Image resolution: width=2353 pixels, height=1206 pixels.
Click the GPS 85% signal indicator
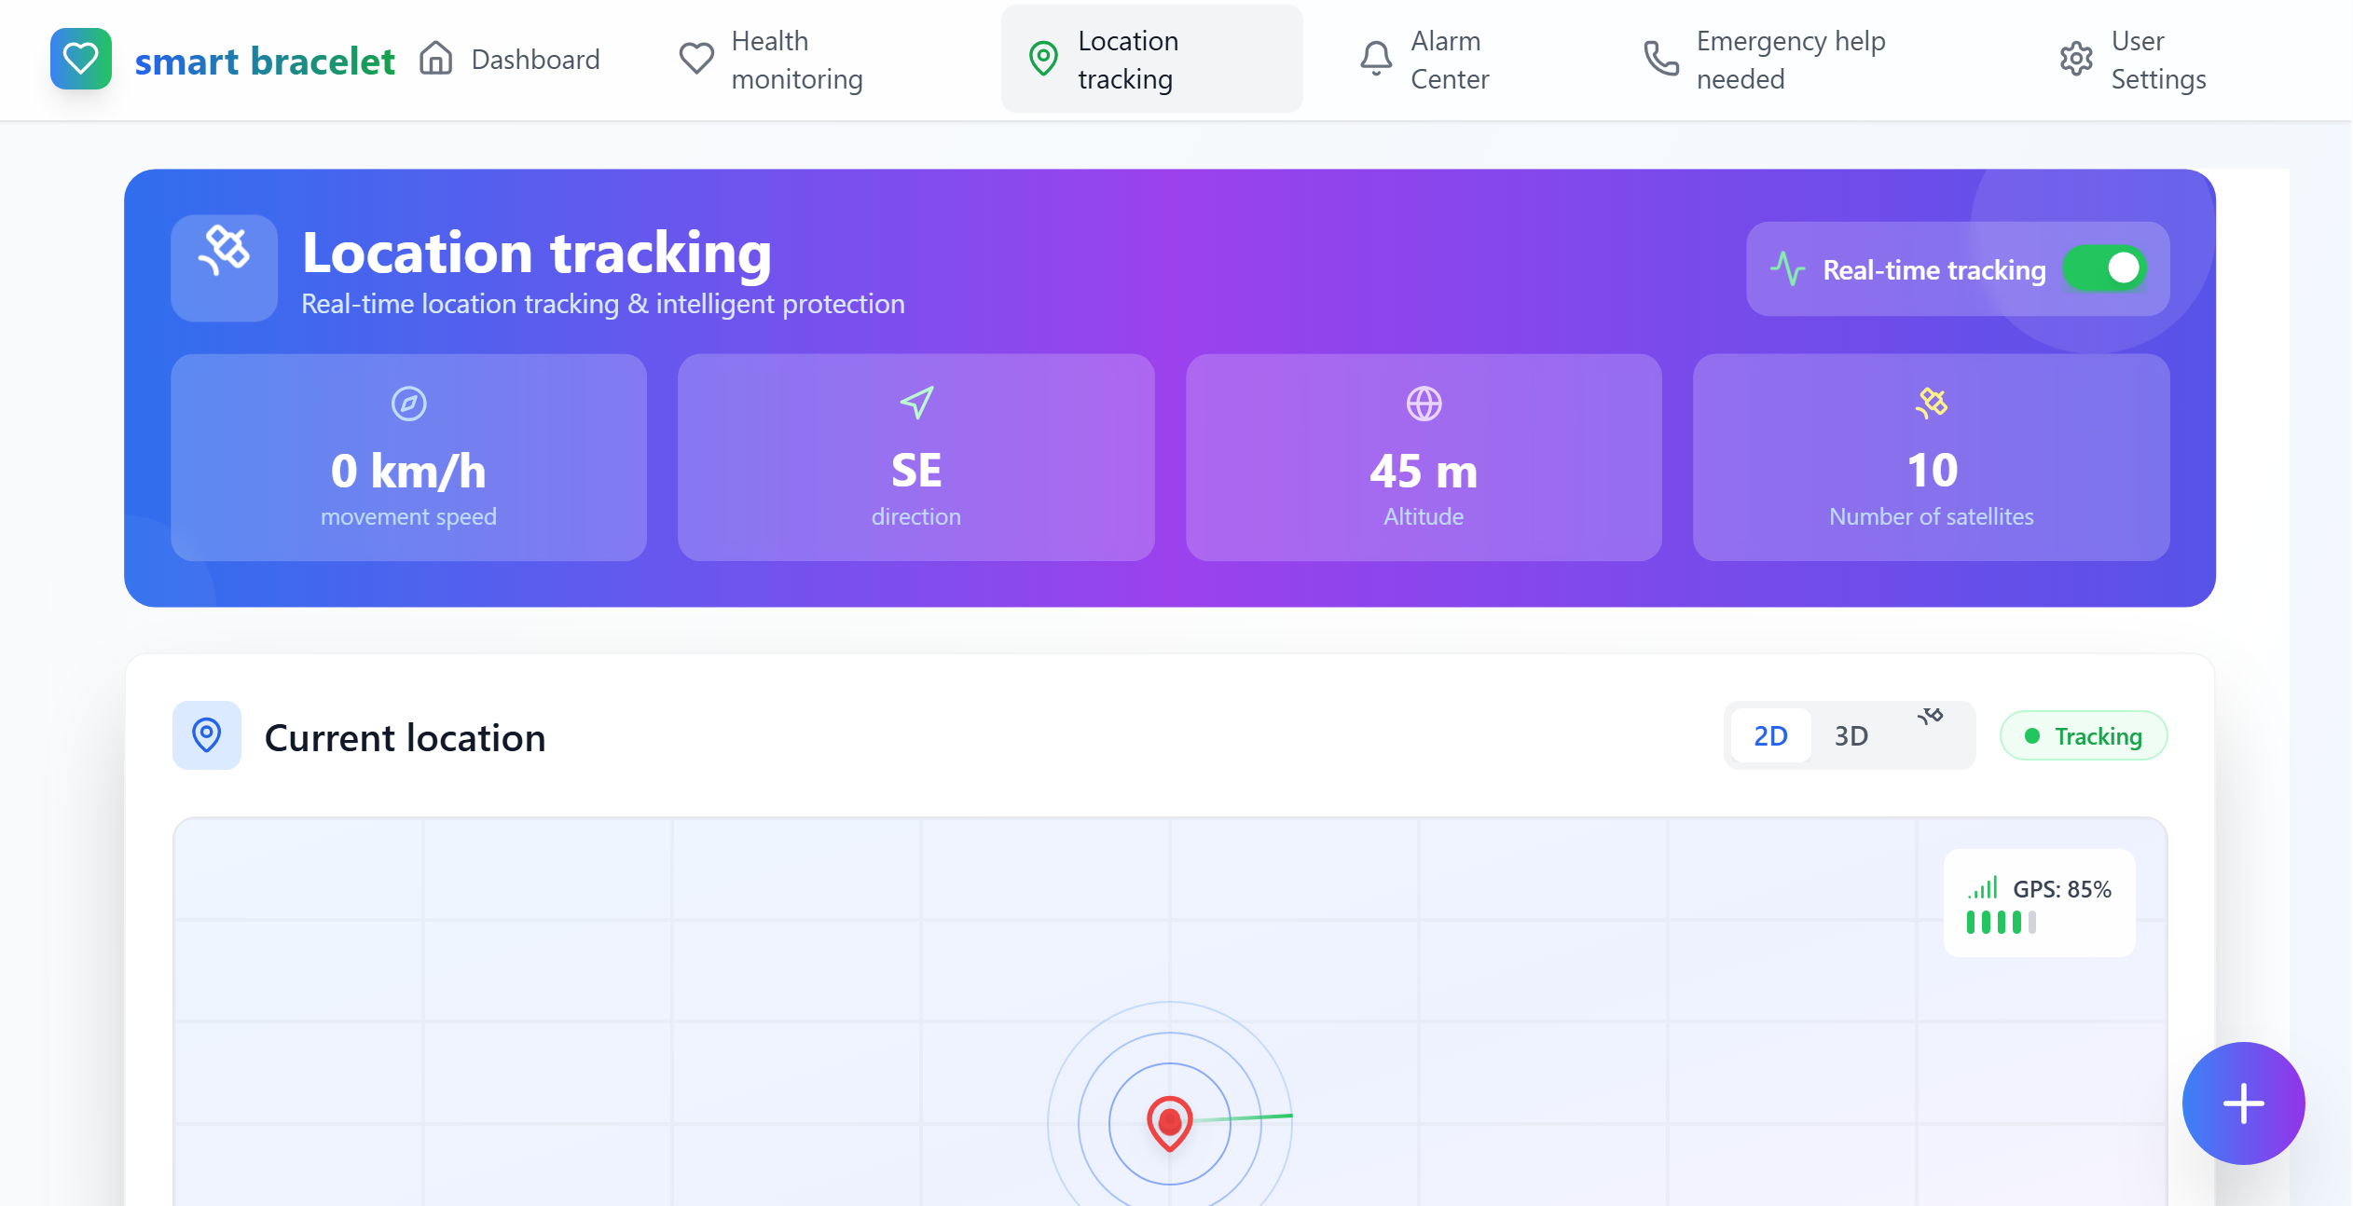pos(2039,902)
